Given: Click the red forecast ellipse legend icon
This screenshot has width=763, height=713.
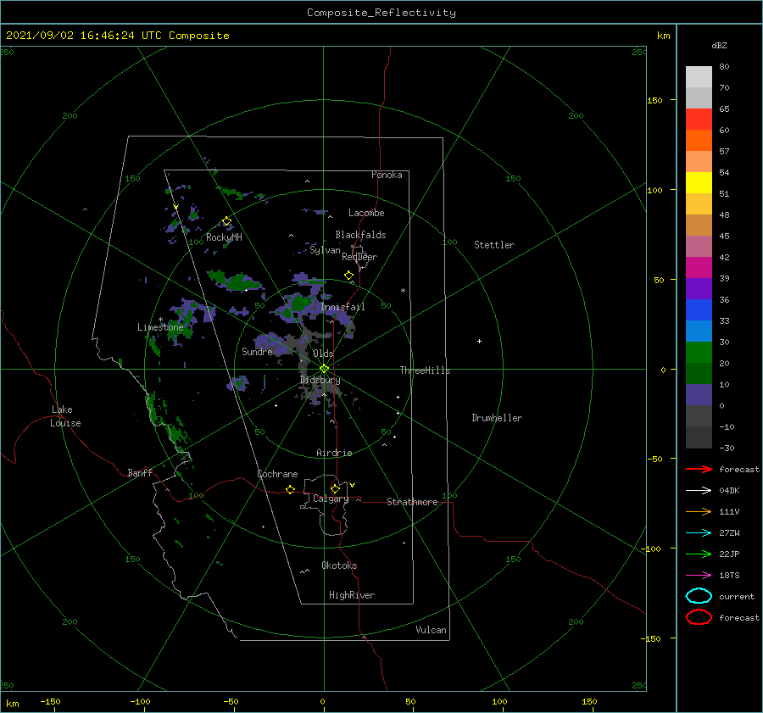Looking at the screenshot, I should coord(699,617).
